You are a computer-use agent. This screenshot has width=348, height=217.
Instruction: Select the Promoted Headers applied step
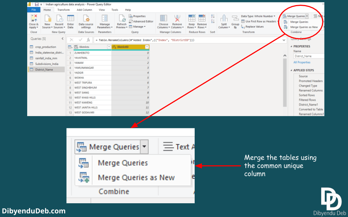(x=311, y=81)
